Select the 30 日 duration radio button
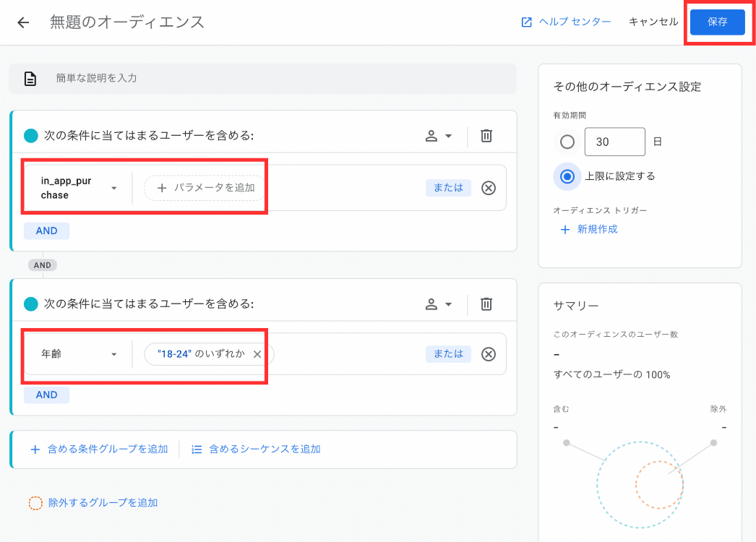This screenshot has width=756, height=542. [x=567, y=142]
